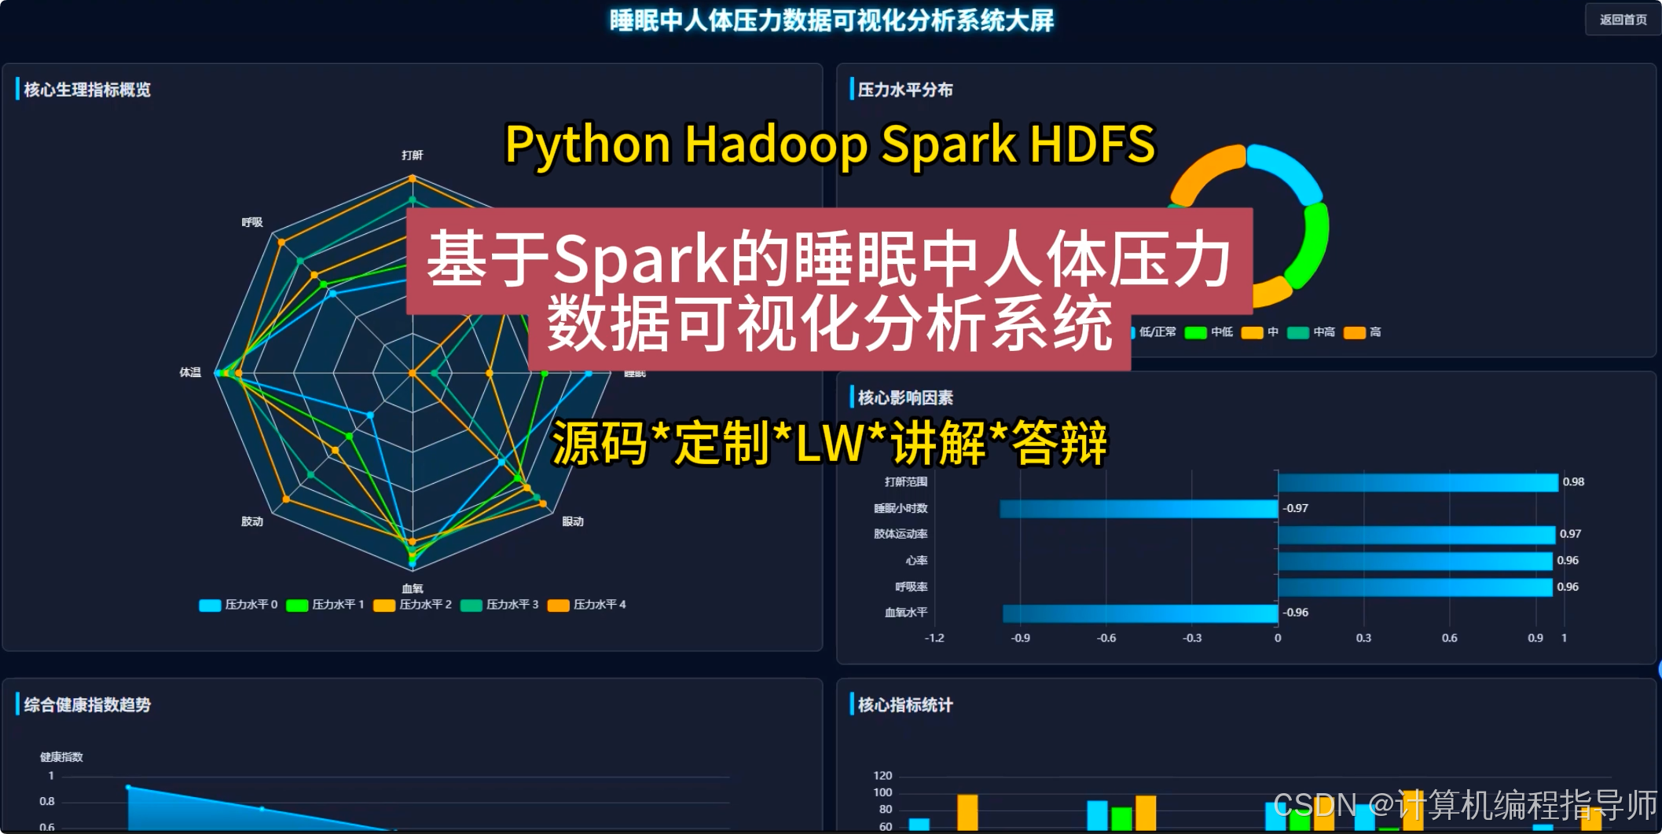Toggle the 中低 legend item

pos(1209,332)
